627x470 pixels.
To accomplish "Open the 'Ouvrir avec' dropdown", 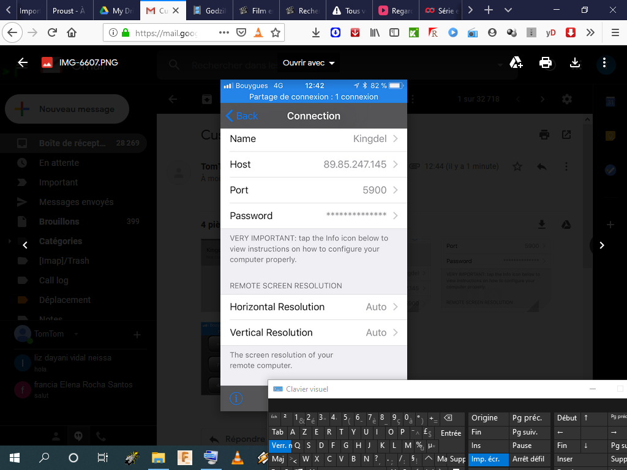I will pyautogui.click(x=309, y=63).
